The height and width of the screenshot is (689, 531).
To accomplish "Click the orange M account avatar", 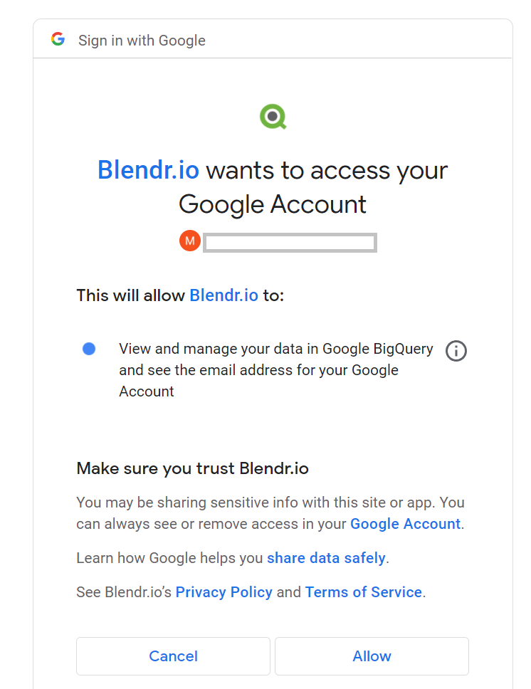I will click(190, 241).
